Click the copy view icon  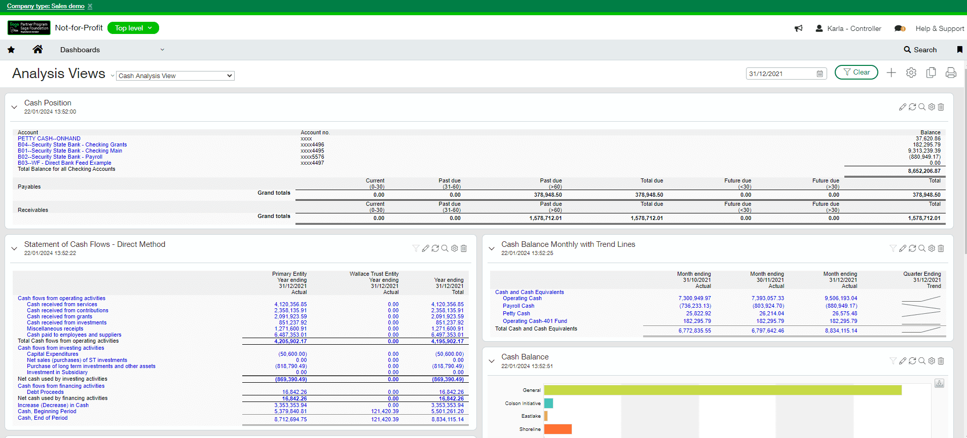[x=931, y=73]
